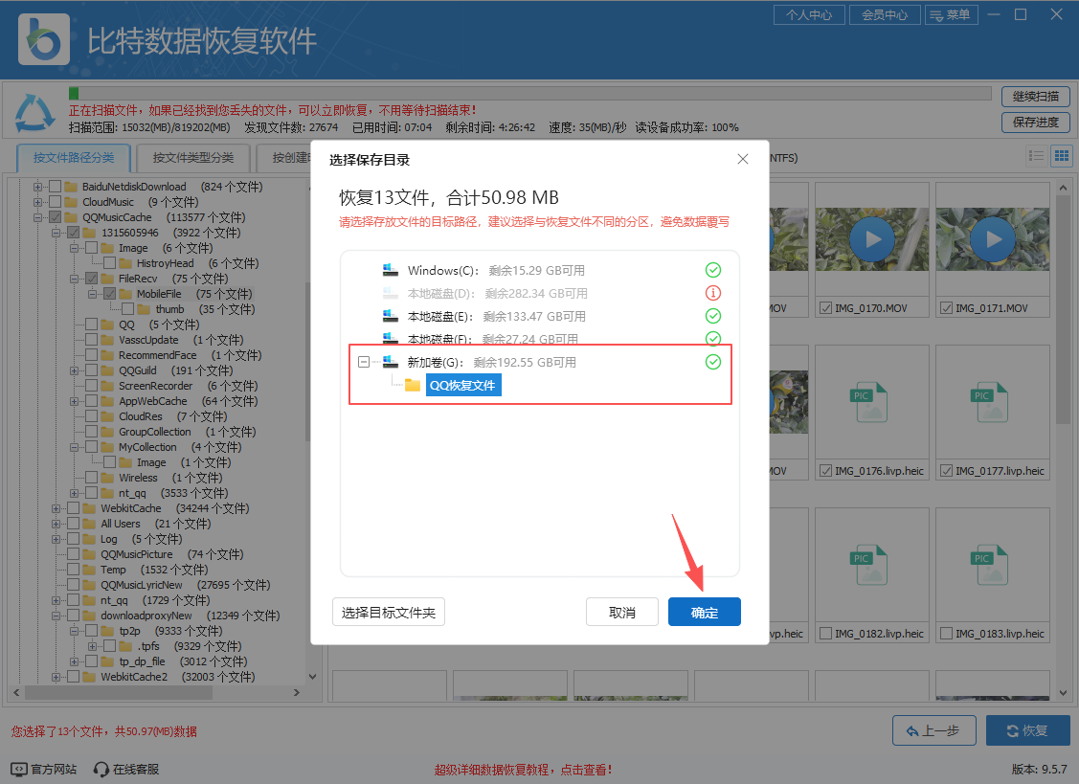Click the QQ恢复文件 folder name field
Viewport: 1079px width, 784px height.
coord(463,385)
